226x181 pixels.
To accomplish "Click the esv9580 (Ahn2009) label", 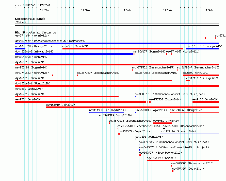I will point(28,99).
